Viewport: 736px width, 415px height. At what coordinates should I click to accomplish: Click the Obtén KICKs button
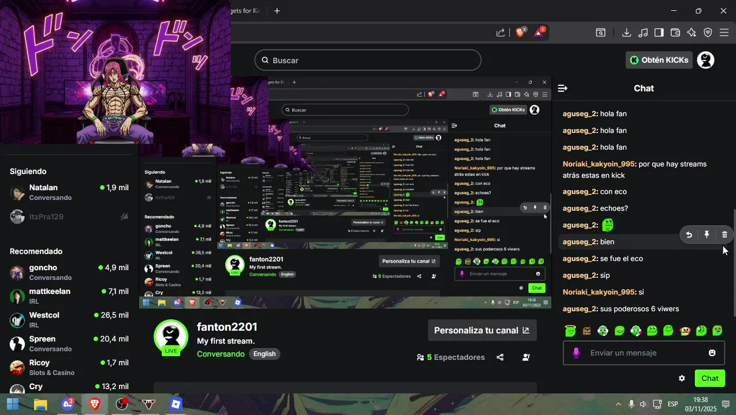(659, 60)
